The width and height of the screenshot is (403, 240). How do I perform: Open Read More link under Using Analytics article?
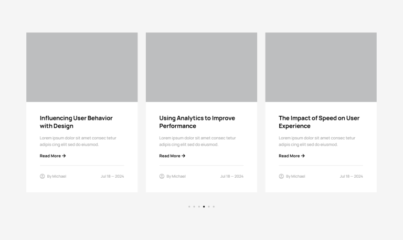pos(172,156)
